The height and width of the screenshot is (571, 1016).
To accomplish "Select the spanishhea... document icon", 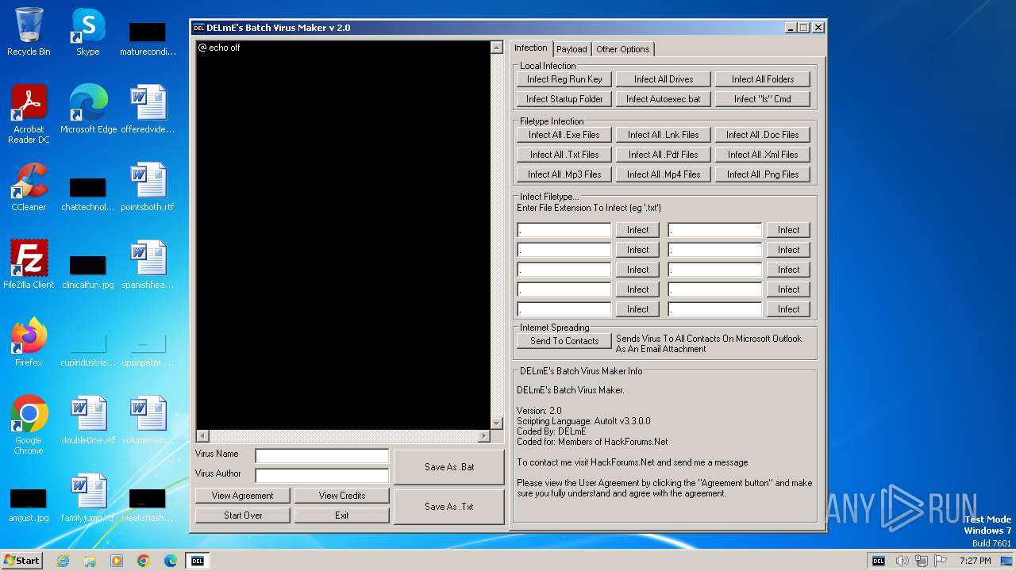I will [x=148, y=265].
